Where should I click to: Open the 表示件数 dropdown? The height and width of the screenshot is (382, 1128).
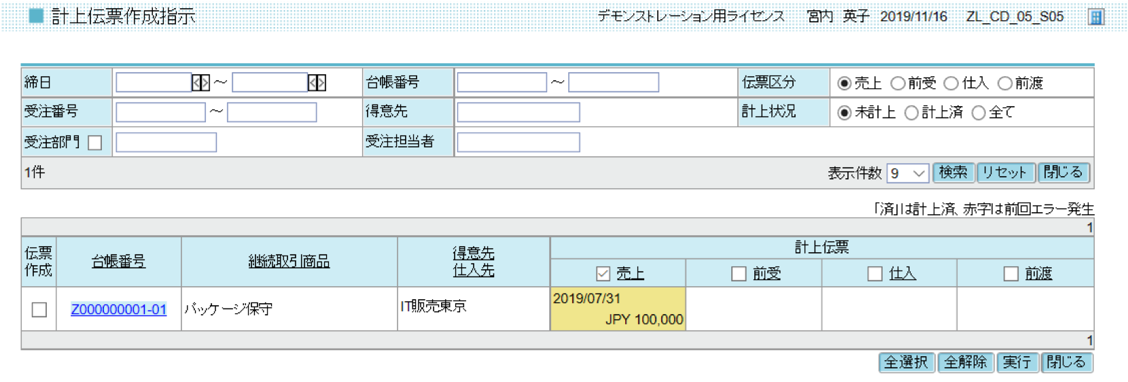pyautogui.click(x=907, y=173)
